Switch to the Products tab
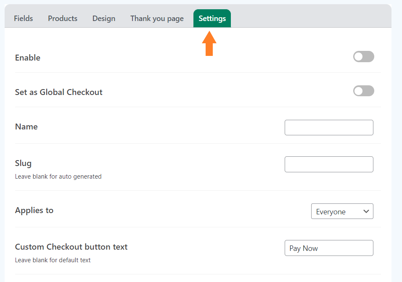 [x=63, y=18]
